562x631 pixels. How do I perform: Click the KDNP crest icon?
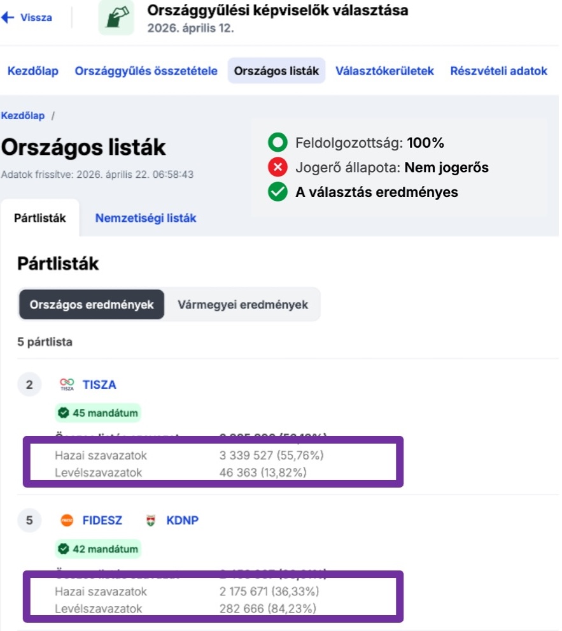151,520
